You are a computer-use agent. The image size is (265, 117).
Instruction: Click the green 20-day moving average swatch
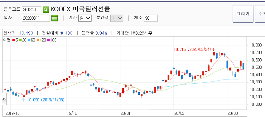tap(20, 40)
